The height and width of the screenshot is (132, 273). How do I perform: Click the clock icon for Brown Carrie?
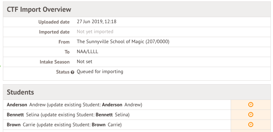[250, 125]
